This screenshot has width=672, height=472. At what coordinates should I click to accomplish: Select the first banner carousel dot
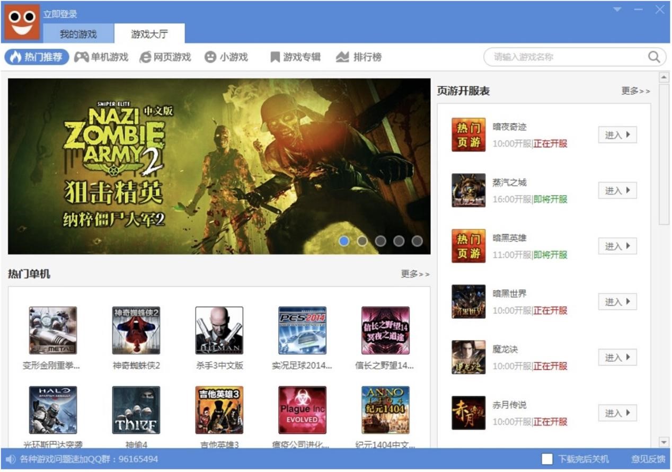pyautogui.click(x=344, y=241)
